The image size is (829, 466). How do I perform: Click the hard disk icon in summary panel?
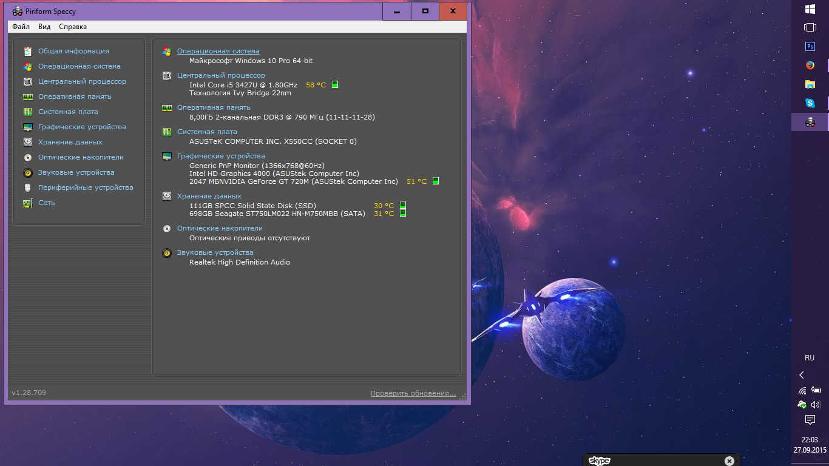[167, 196]
